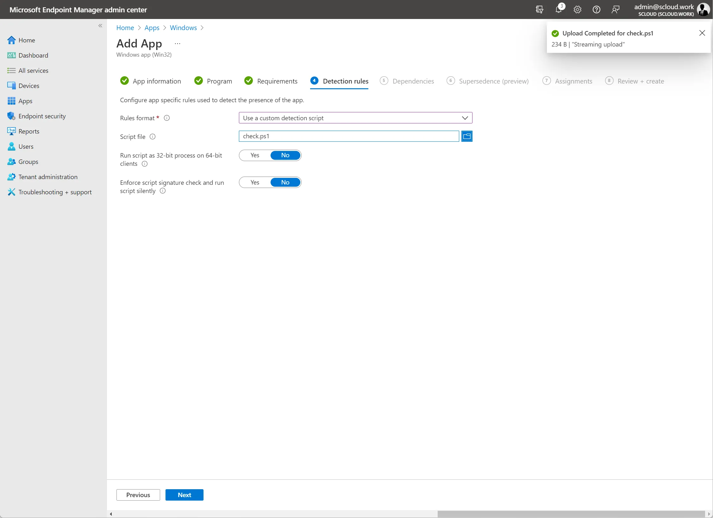The image size is (713, 518).
Task: Set 32-bit process option to Yes
Action: (x=255, y=155)
